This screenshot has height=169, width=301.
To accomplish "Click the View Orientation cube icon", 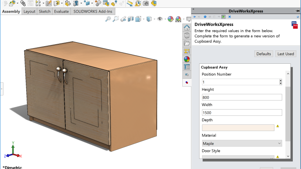I will (138, 19).
